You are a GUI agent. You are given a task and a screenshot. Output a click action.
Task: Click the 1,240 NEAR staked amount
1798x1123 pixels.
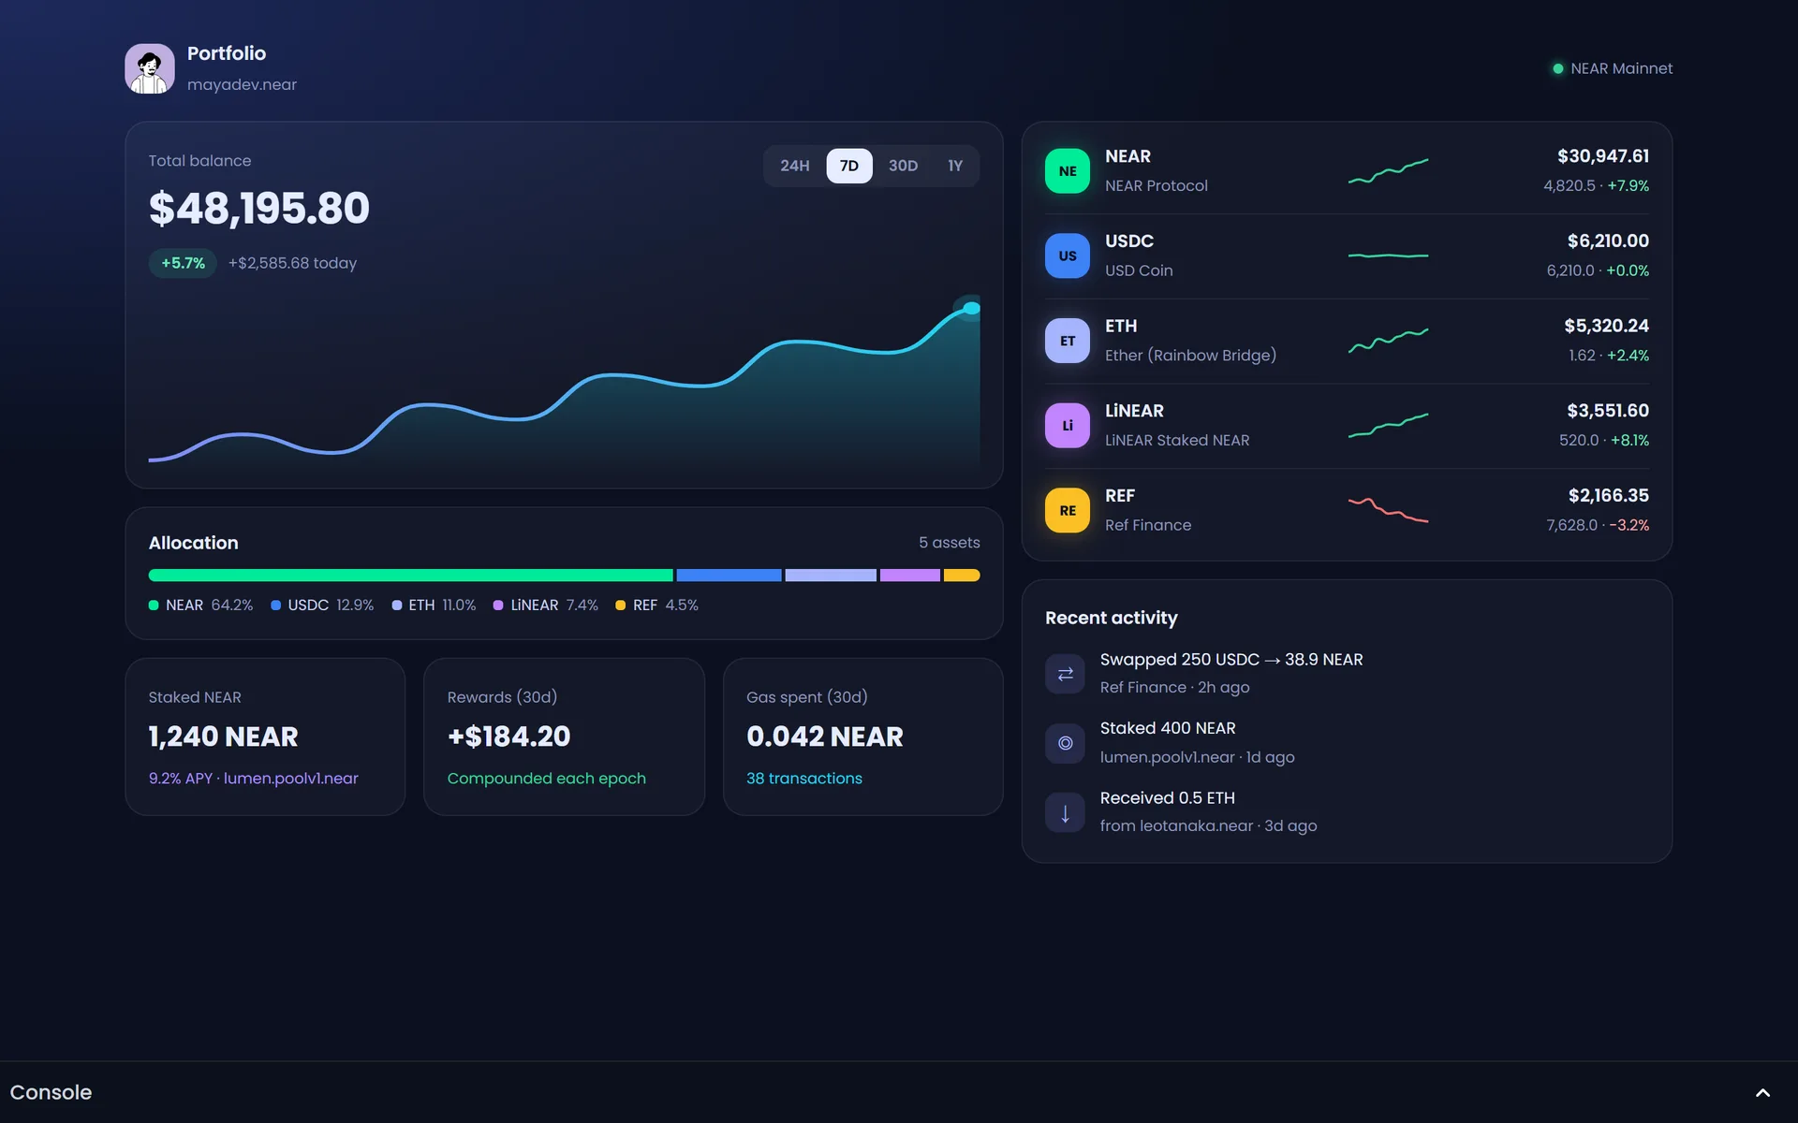(223, 737)
